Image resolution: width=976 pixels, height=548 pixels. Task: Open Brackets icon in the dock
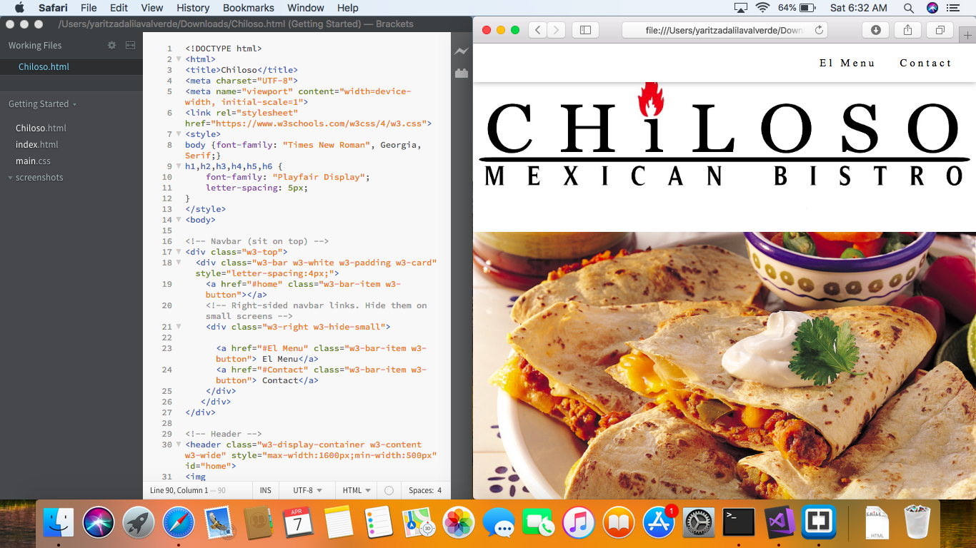click(819, 523)
